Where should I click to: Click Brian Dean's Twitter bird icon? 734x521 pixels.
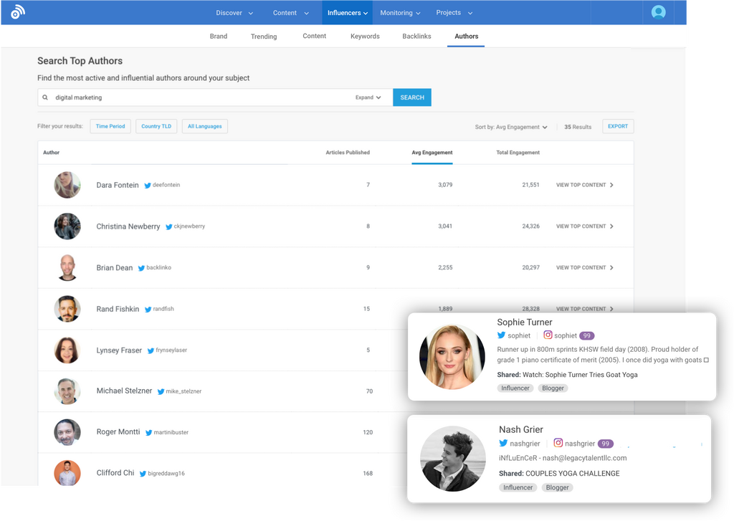[142, 268]
